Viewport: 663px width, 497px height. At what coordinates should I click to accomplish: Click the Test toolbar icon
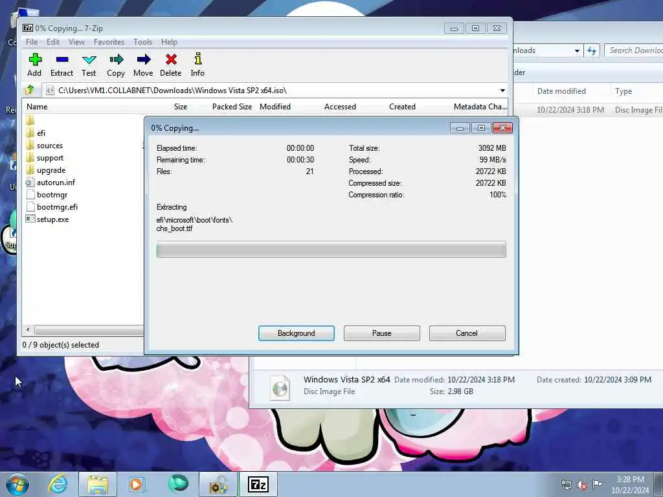point(89,65)
